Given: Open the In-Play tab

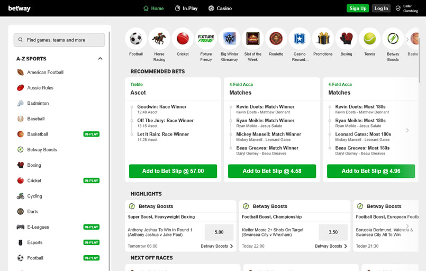Looking at the screenshot, I should (186, 8).
